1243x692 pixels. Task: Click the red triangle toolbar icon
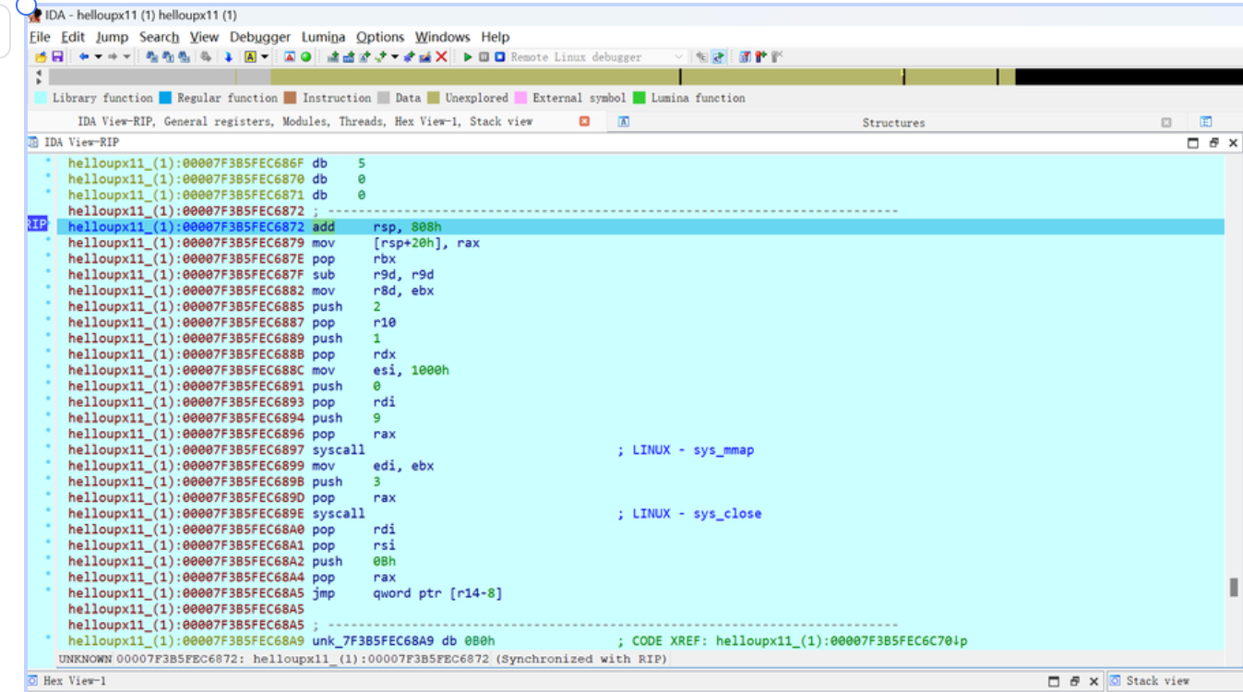289,57
